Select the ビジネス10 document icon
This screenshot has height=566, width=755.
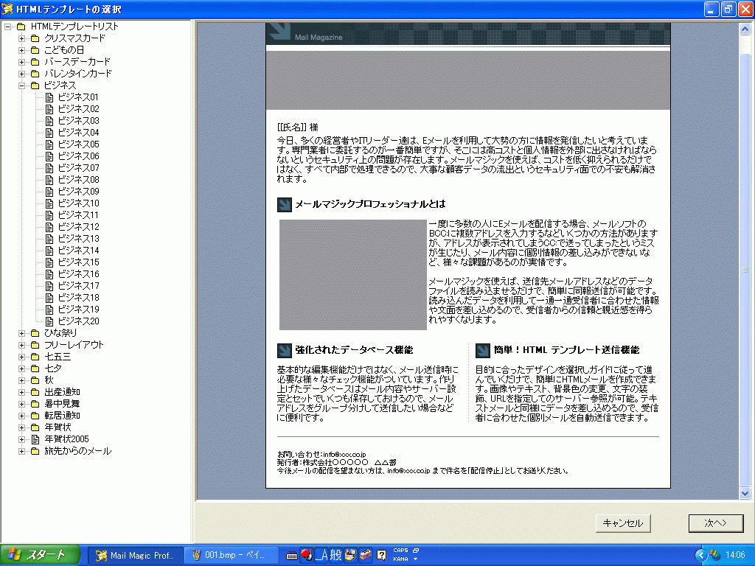pyautogui.click(x=49, y=203)
